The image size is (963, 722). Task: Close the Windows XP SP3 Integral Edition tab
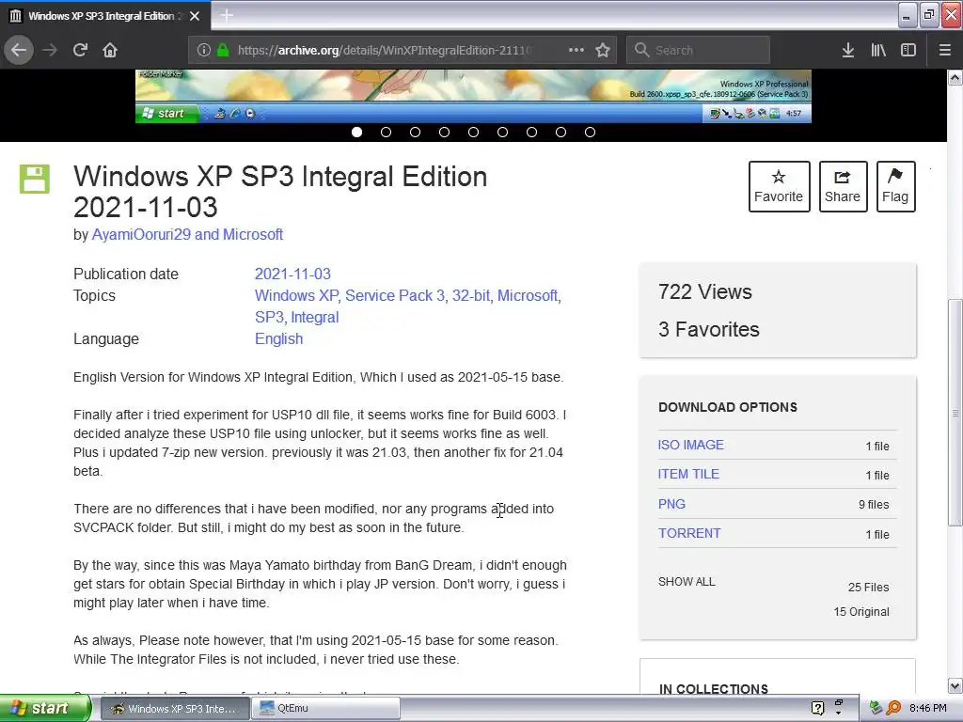point(195,16)
